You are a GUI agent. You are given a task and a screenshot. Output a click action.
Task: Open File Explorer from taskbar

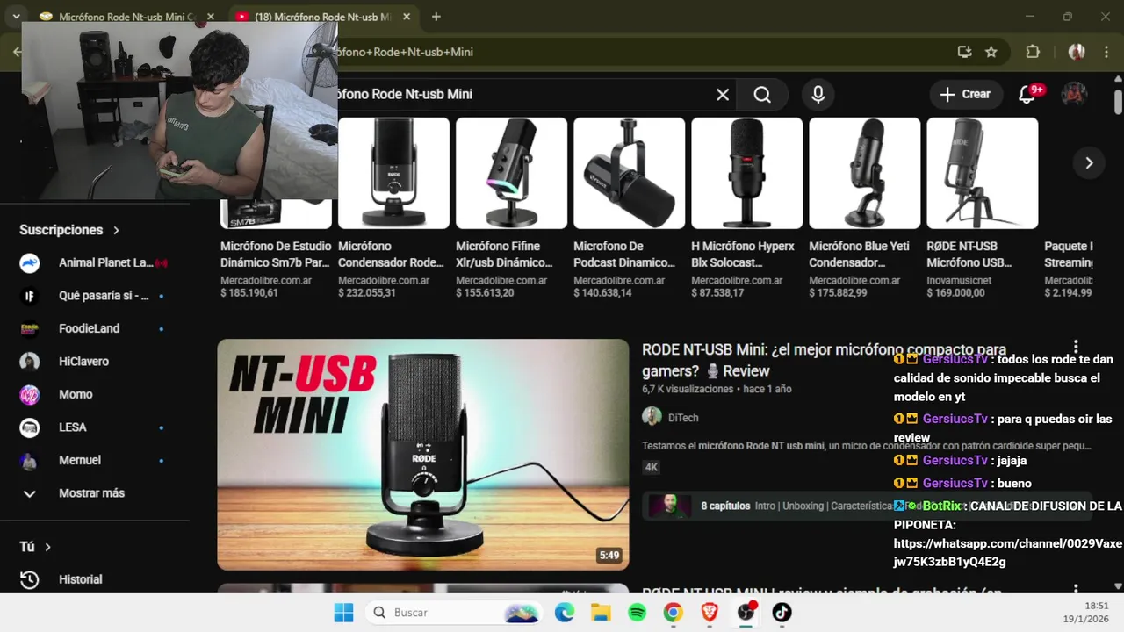click(601, 613)
